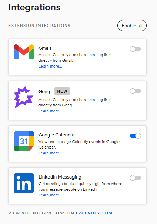The image size is (157, 224).
Task: Select the Google Calendar card heading
Action: (57, 135)
